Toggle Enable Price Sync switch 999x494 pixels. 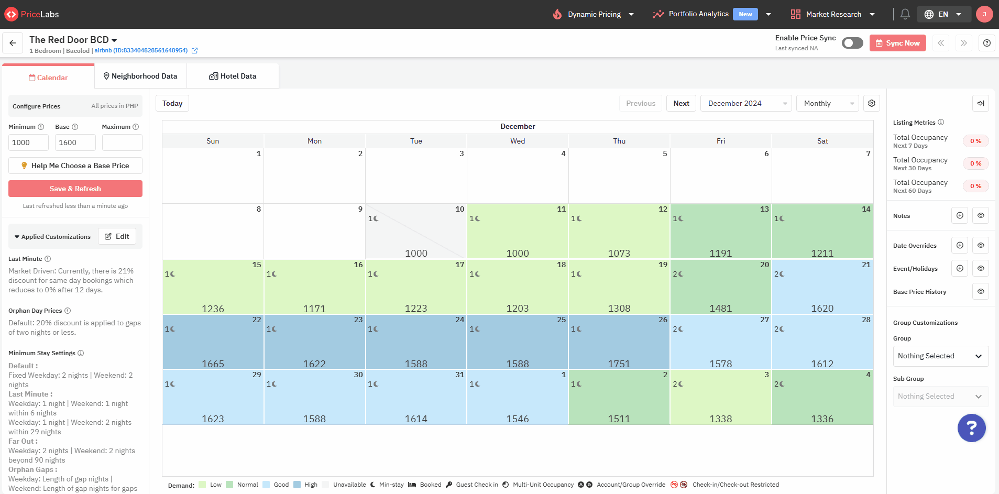[852, 43]
